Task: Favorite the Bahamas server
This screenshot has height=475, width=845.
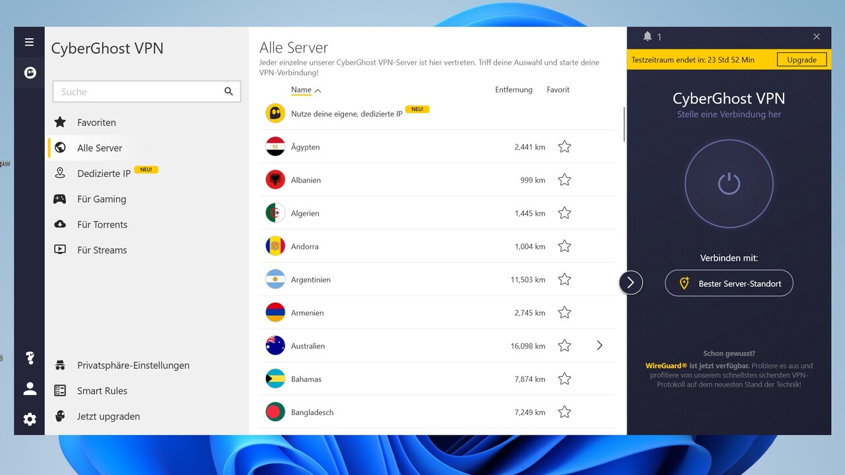Action: coord(564,379)
